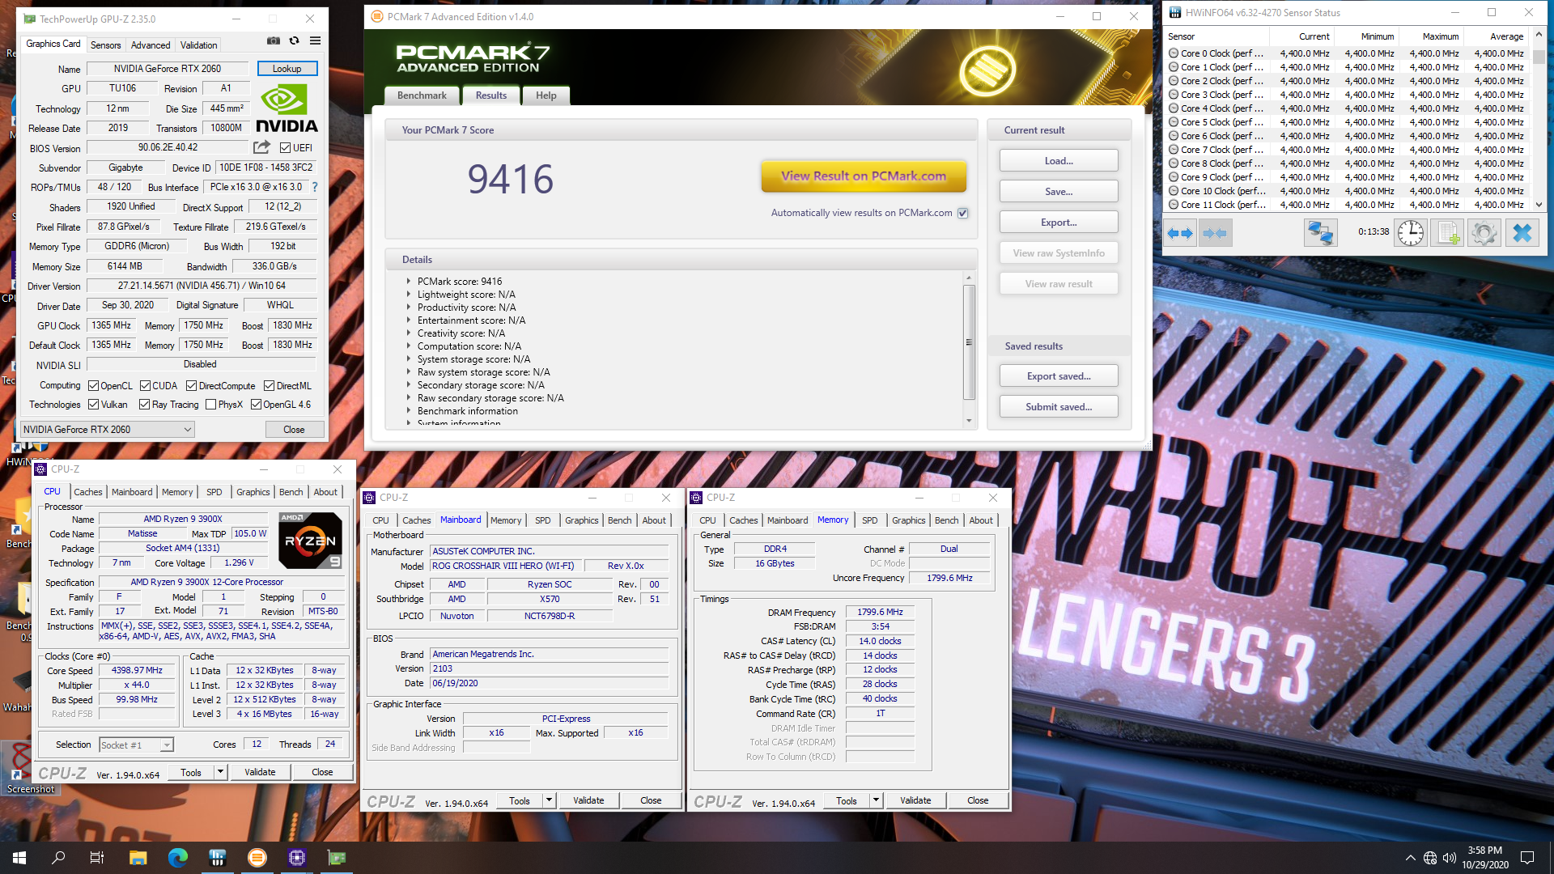Open File Explorer from taskbar
Screen dimensions: 1554x874
tap(138, 858)
